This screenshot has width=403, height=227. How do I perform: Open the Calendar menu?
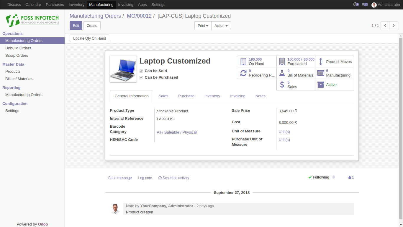pyautogui.click(x=33, y=5)
